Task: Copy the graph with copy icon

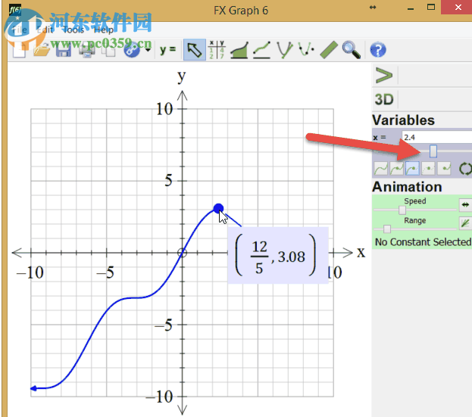Action: (x=109, y=50)
